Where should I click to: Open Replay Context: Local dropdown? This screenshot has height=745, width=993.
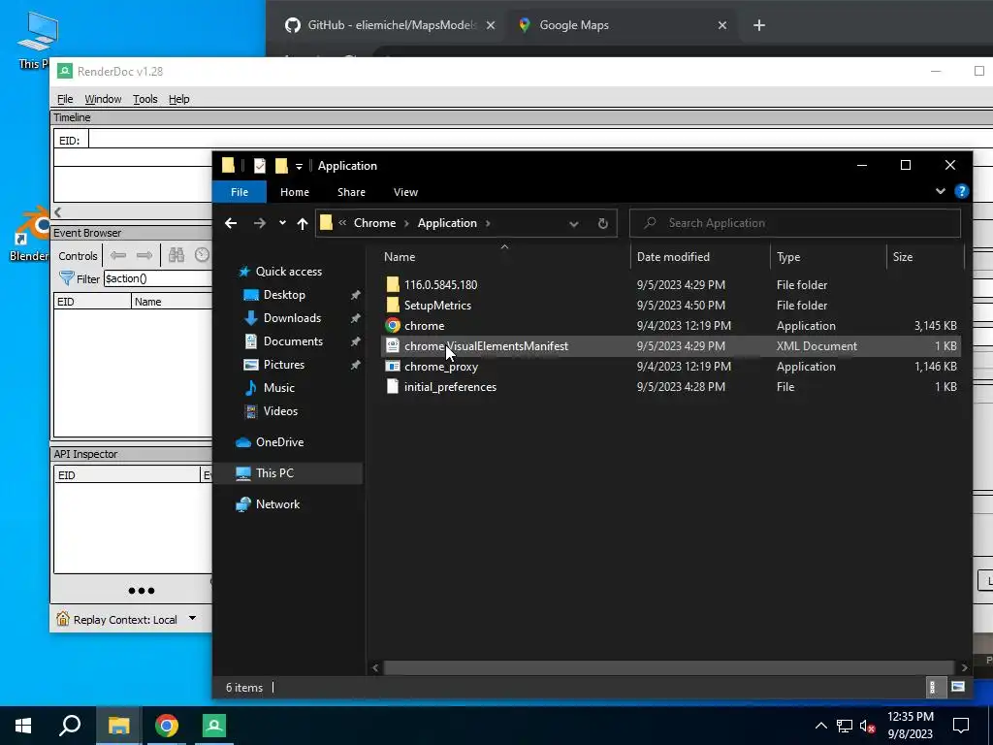(x=193, y=618)
